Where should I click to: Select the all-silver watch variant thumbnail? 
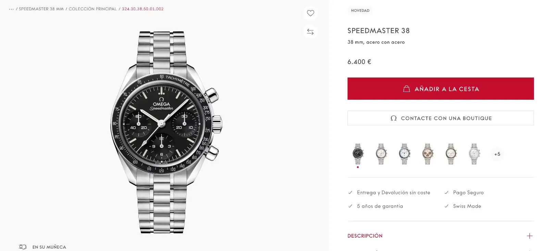[474, 154]
